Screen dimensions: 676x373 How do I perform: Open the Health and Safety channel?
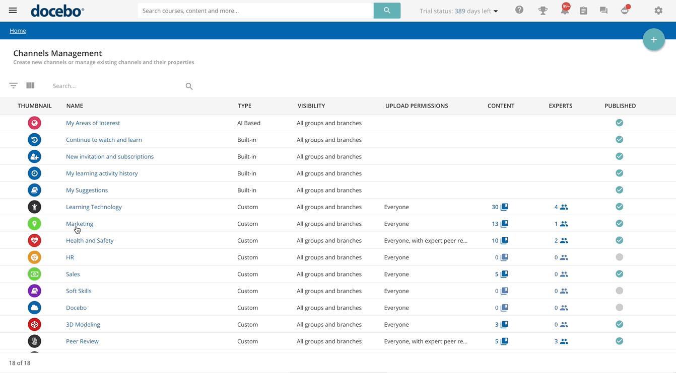[x=90, y=241]
